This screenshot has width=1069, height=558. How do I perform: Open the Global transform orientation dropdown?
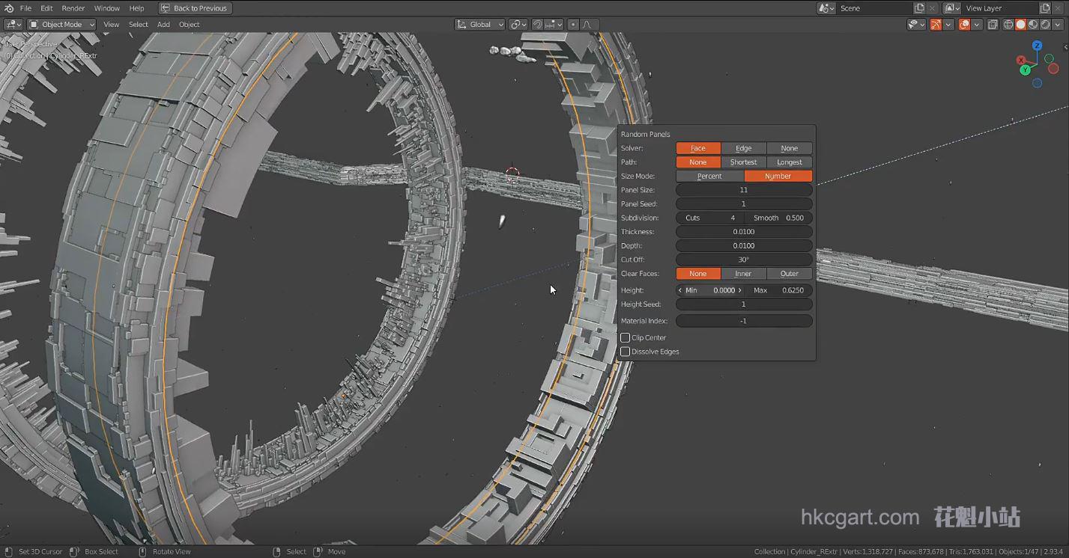click(x=480, y=25)
